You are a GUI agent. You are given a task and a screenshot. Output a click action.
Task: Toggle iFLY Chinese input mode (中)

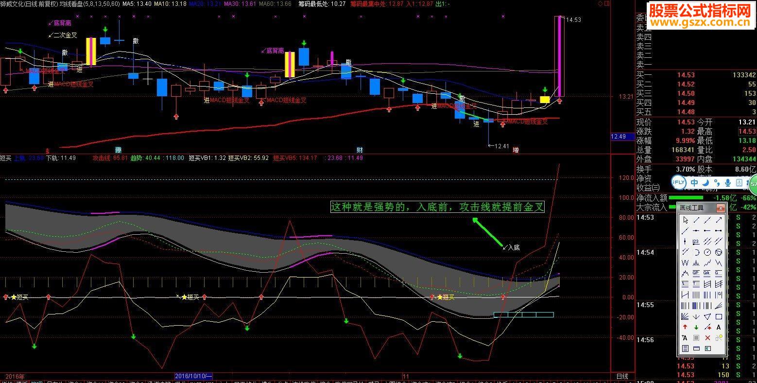[694, 183]
